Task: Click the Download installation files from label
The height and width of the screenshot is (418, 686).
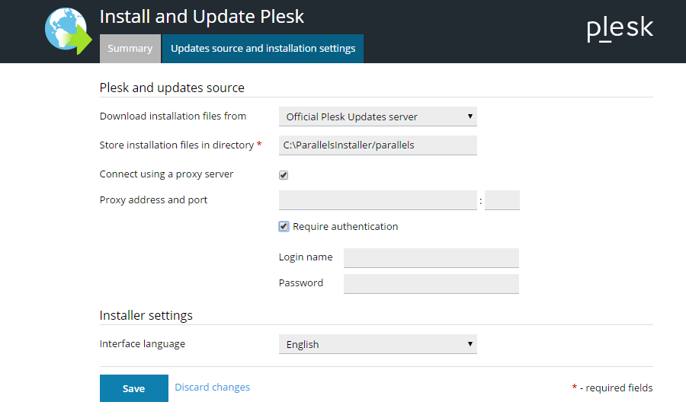Action: click(173, 116)
